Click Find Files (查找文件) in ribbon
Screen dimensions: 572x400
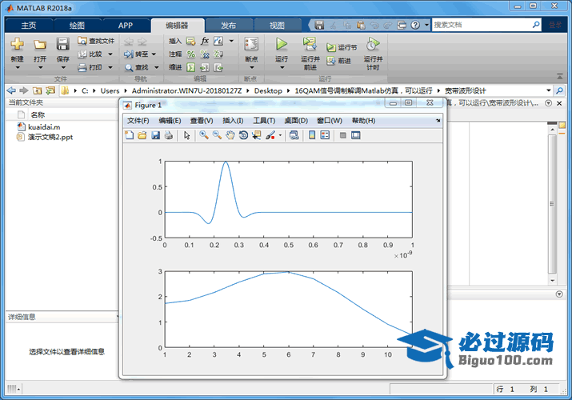tap(96, 41)
